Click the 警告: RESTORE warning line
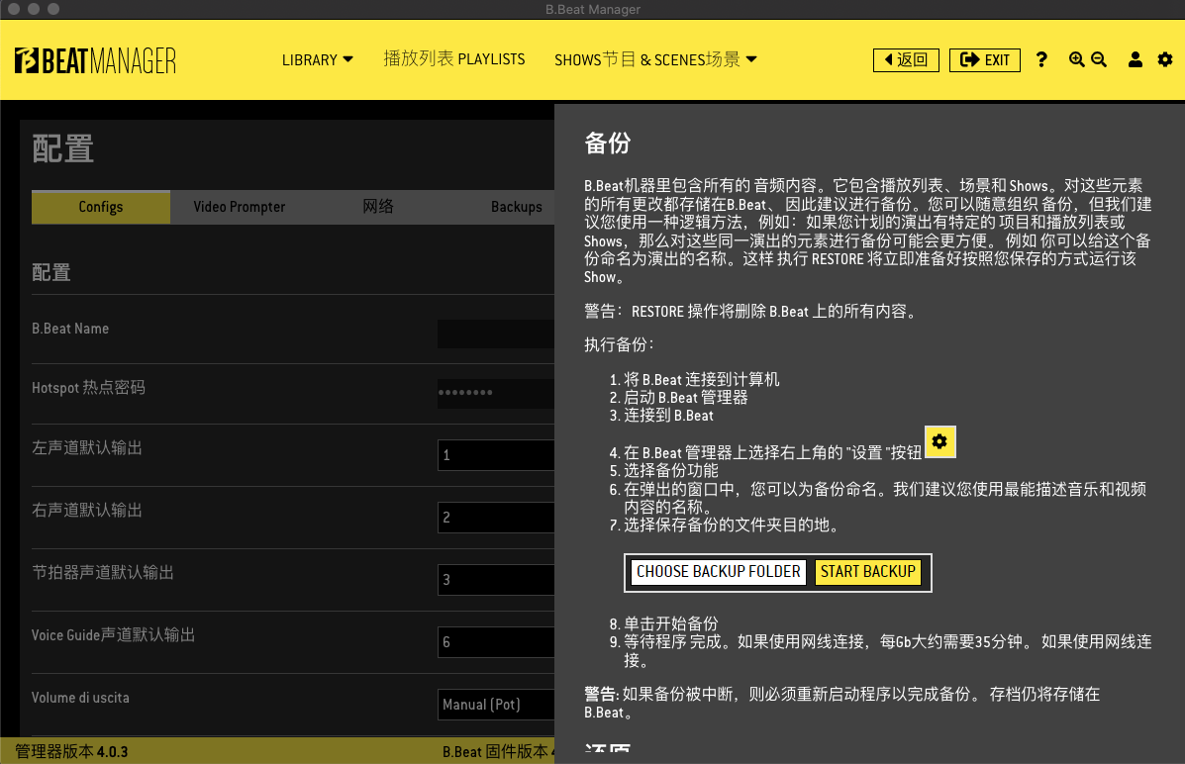 752,312
